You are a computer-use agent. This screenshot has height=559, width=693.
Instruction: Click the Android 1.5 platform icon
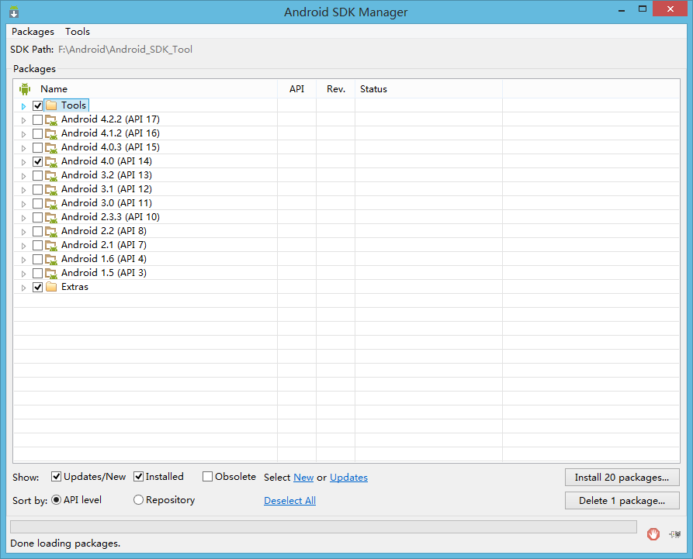(x=51, y=274)
